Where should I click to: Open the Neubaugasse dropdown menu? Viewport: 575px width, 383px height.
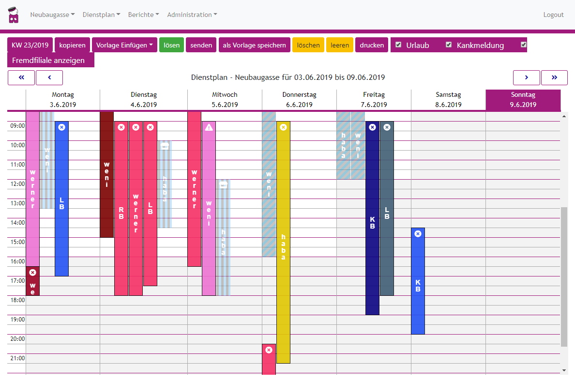(52, 15)
